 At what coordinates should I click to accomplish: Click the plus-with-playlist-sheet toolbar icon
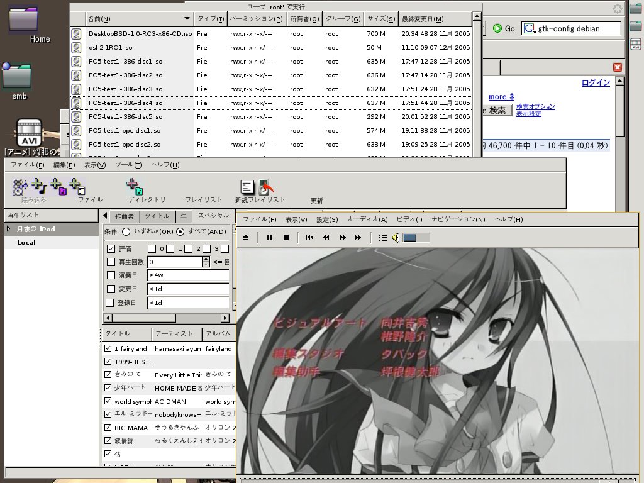77,186
